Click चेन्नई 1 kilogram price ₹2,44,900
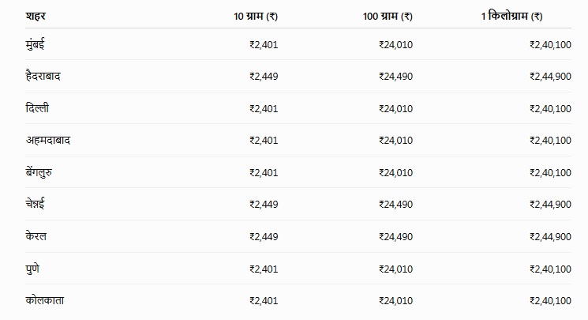The image size is (588, 320). pyautogui.click(x=550, y=205)
